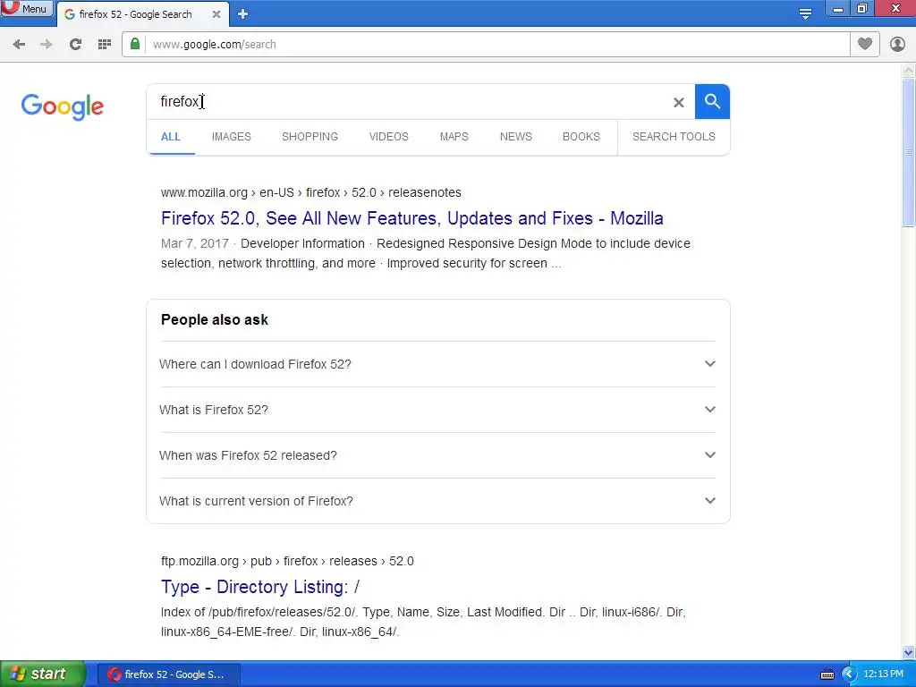Click the scrollbar up arrow
916x687 pixels.
pos(908,71)
